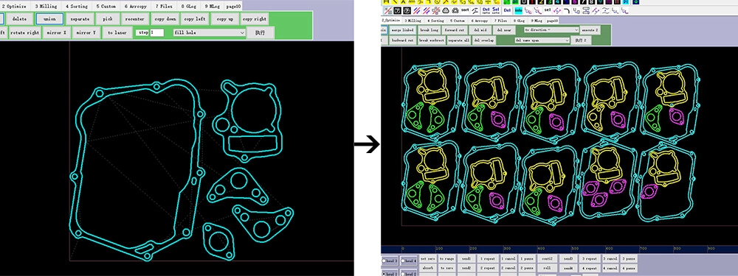Select the 'head 1' radio button

tap(384, 274)
